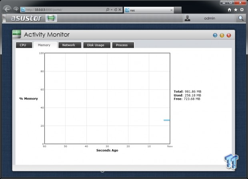Close the 'nas' browser tab
The image size is (248, 179).
[172, 10]
